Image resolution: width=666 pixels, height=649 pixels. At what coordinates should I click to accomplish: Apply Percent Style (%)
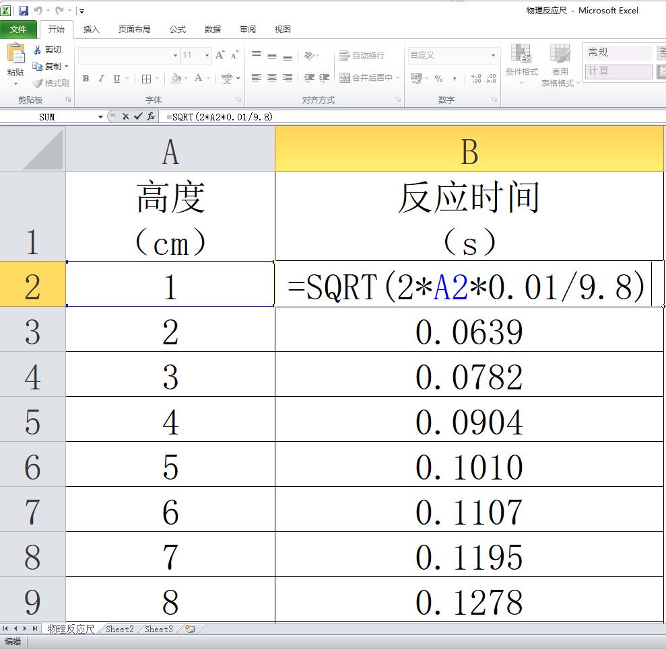coord(439,79)
